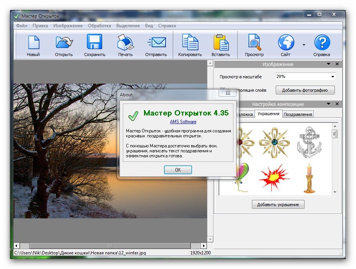
Task: Print the card with the Печать icon
Action: click(125, 43)
